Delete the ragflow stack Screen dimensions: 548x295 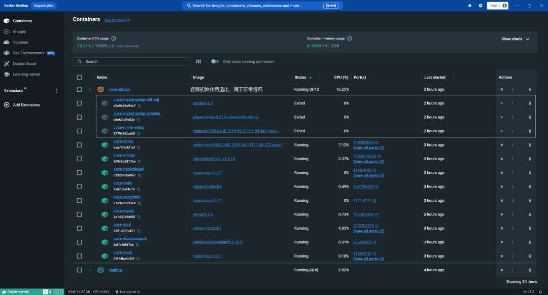coord(529,270)
